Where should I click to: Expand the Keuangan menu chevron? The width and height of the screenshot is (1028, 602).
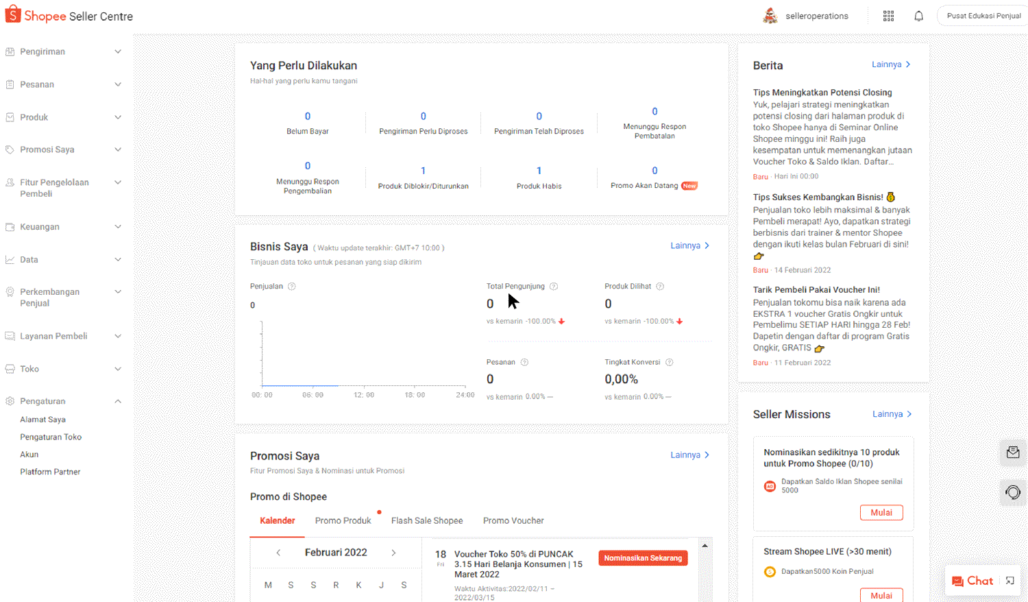(x=118, y=227)
